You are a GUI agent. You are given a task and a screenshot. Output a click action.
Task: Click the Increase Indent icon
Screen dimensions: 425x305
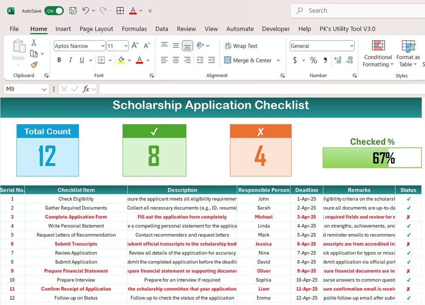click(211, 60)
